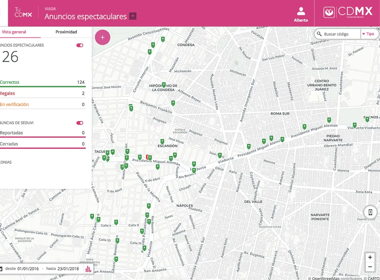Disable the ANUNCIOS ESPECTACULARES toggle
This screenshot has width=380, height=280.
click(79, 45)
